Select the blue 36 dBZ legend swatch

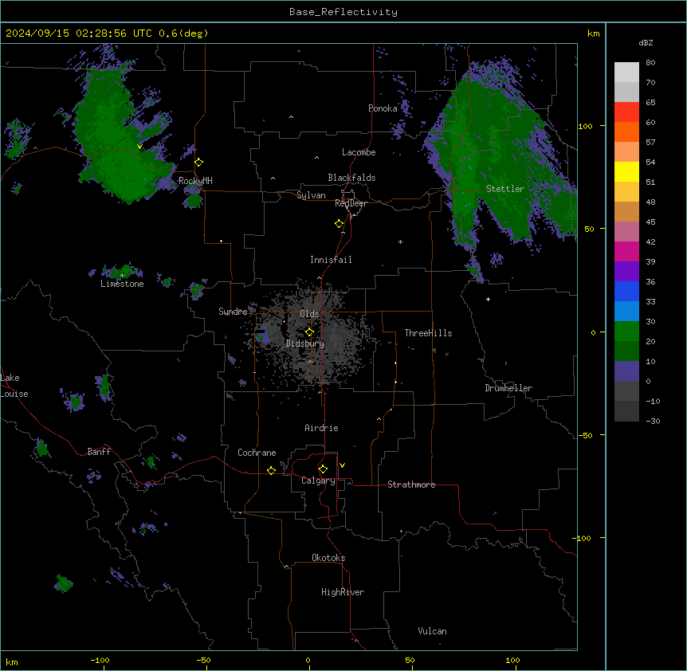[x=626, y=291]
